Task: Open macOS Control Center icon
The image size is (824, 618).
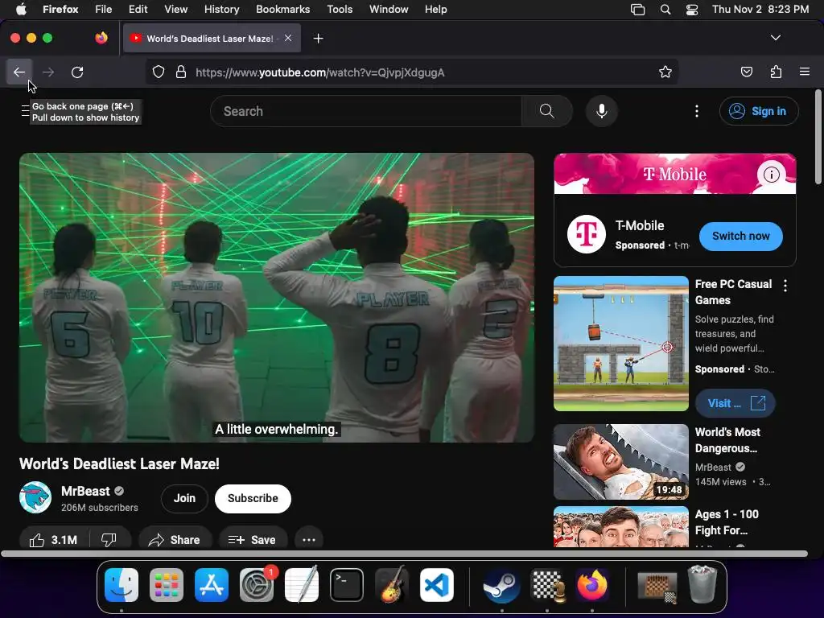Action: (x=692, y=10)
